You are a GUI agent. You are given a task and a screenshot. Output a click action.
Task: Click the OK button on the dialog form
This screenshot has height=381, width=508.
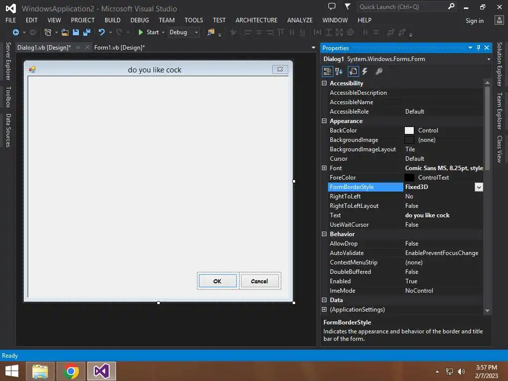point(217,281)
